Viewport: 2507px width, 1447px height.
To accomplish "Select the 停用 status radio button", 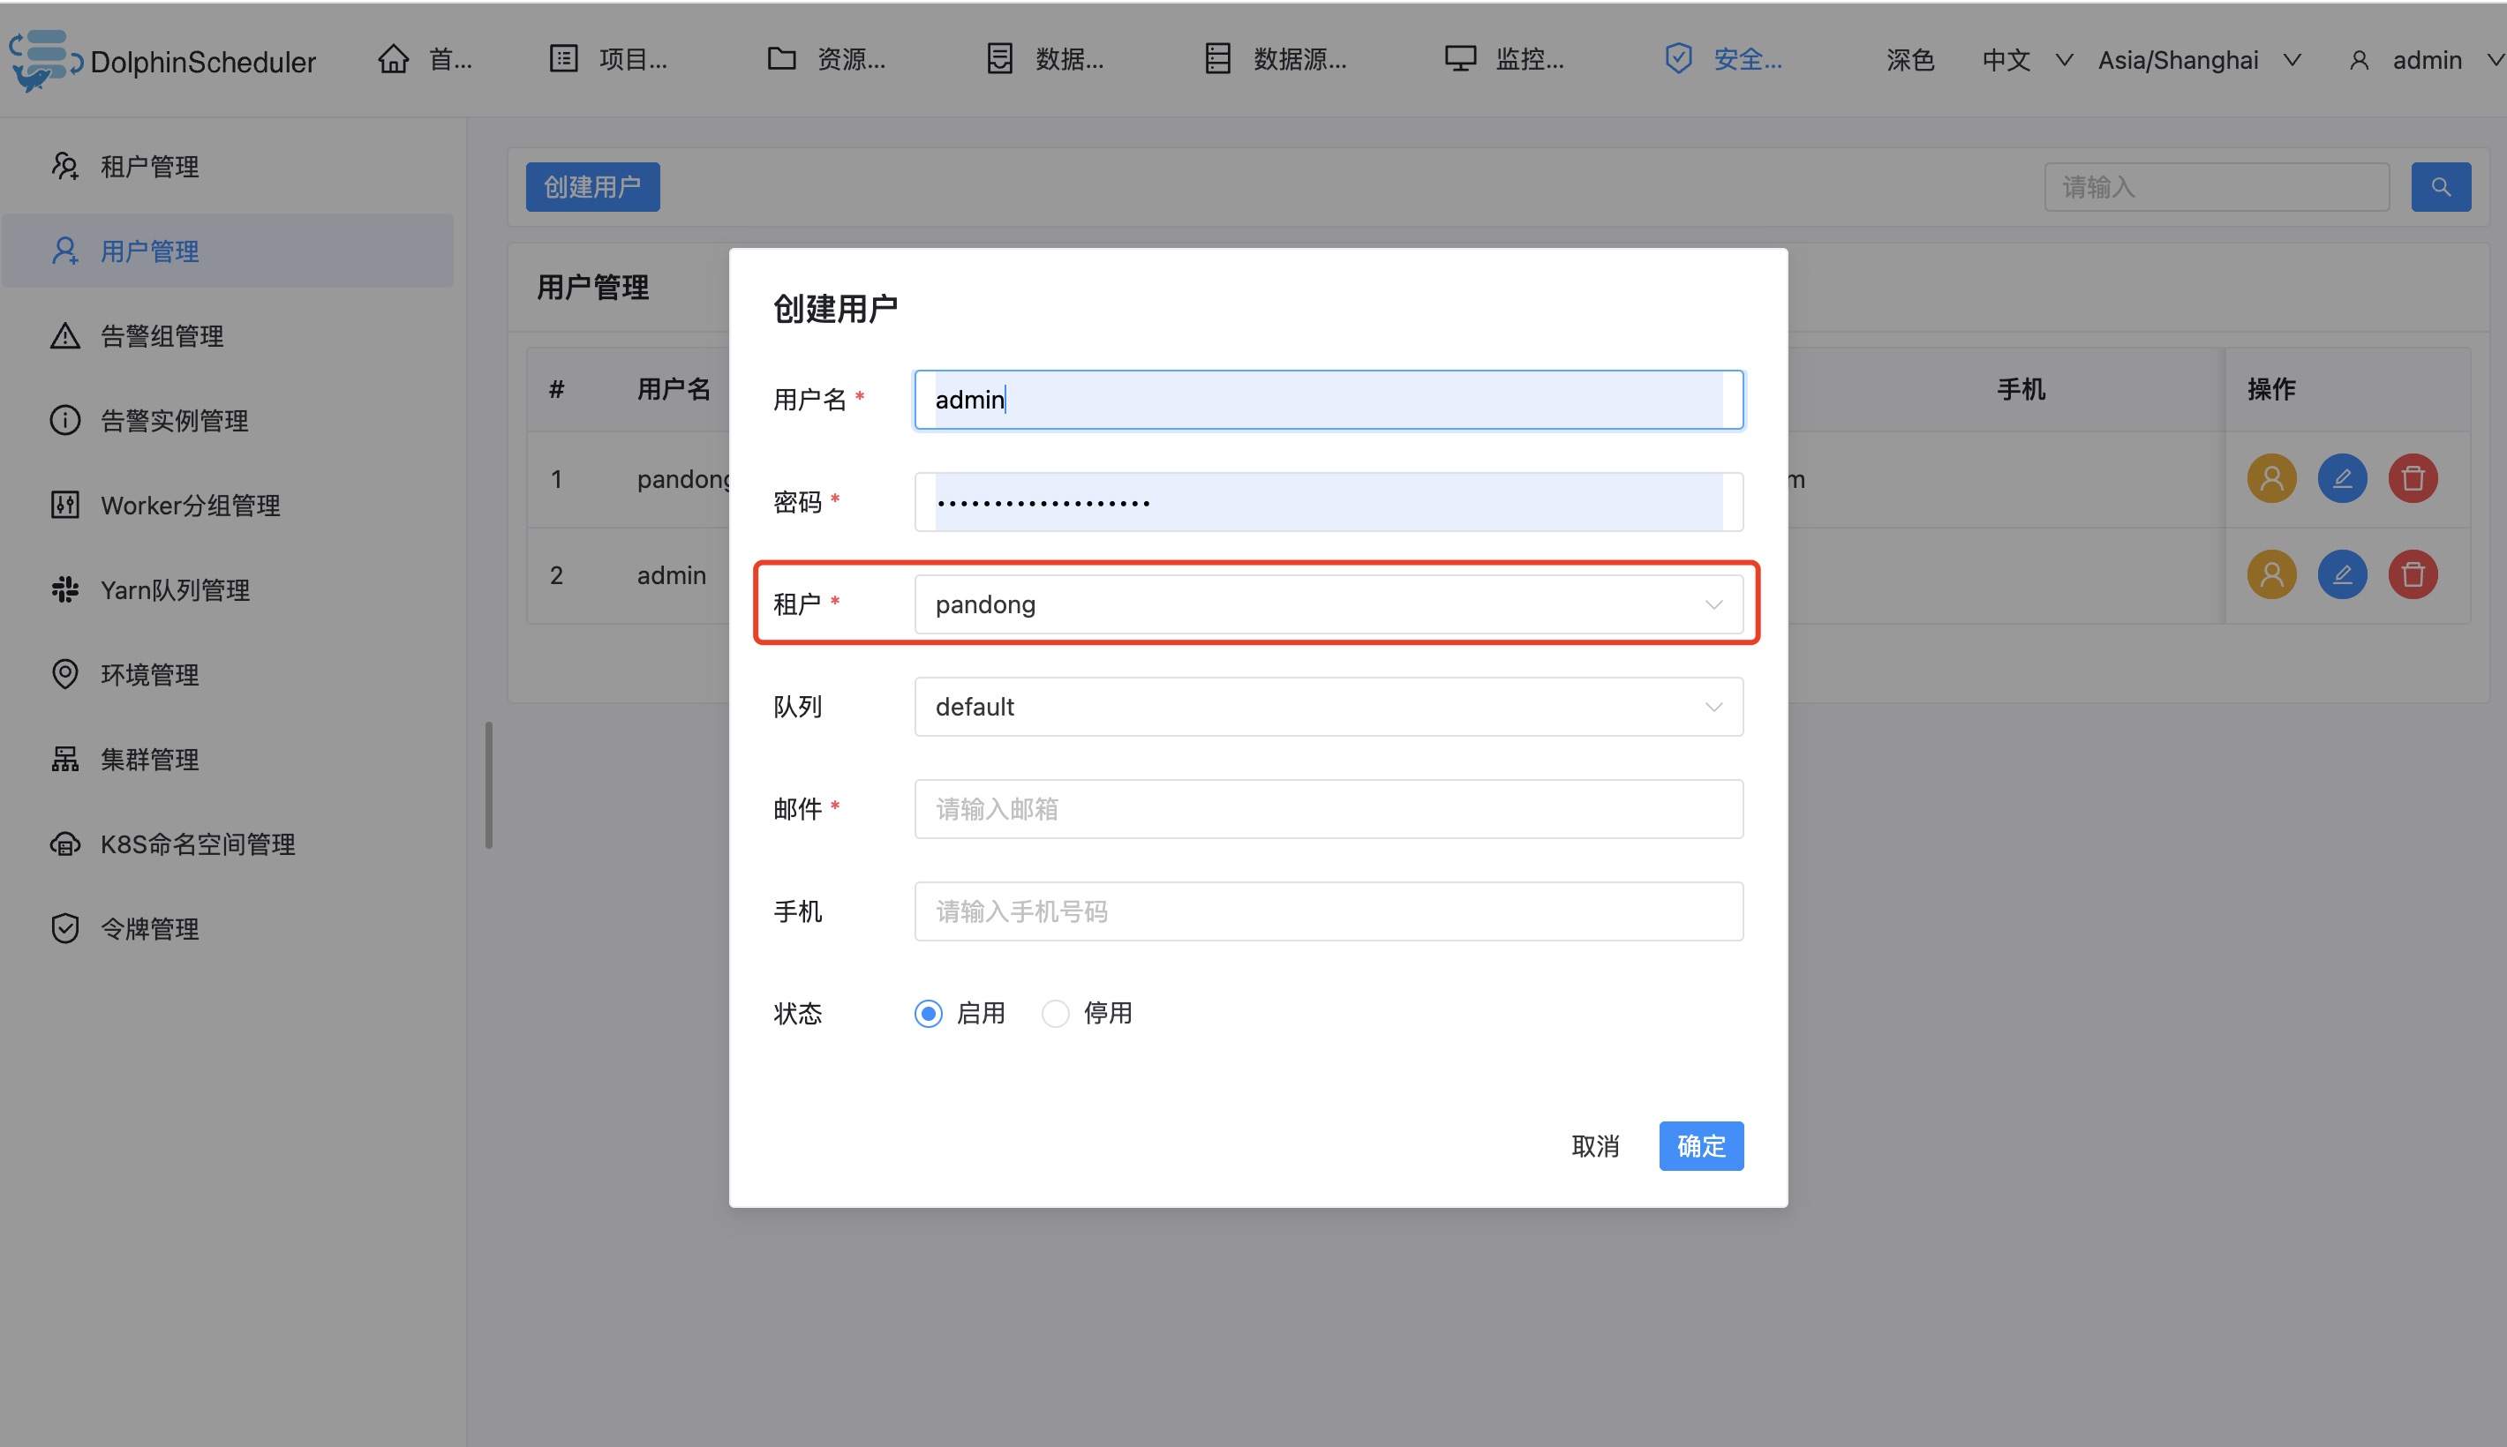I will [1055, 1014].
